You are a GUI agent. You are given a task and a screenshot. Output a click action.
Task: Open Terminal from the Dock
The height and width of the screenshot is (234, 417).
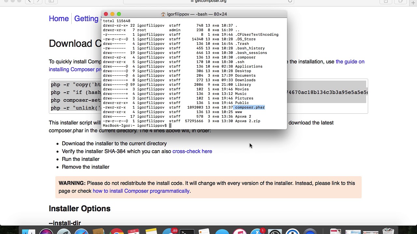(187, 231)
